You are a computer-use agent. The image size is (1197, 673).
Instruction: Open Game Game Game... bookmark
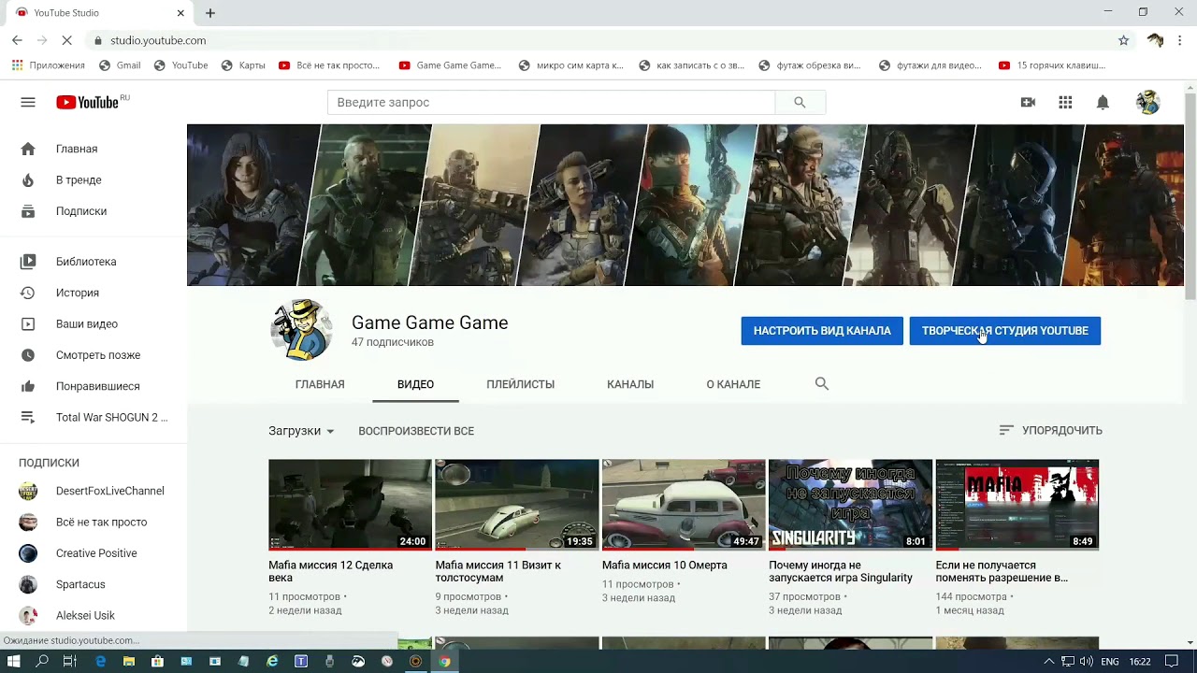(x=450, y=65)
